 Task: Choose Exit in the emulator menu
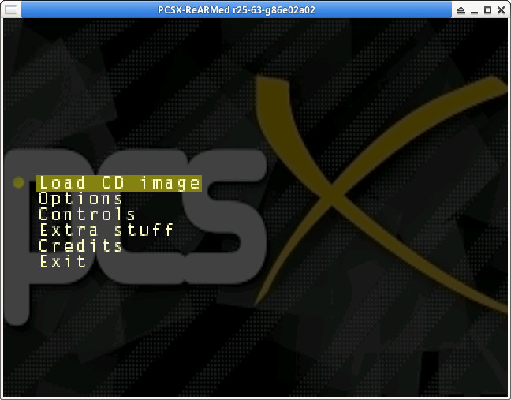click(x=63, y=261)
